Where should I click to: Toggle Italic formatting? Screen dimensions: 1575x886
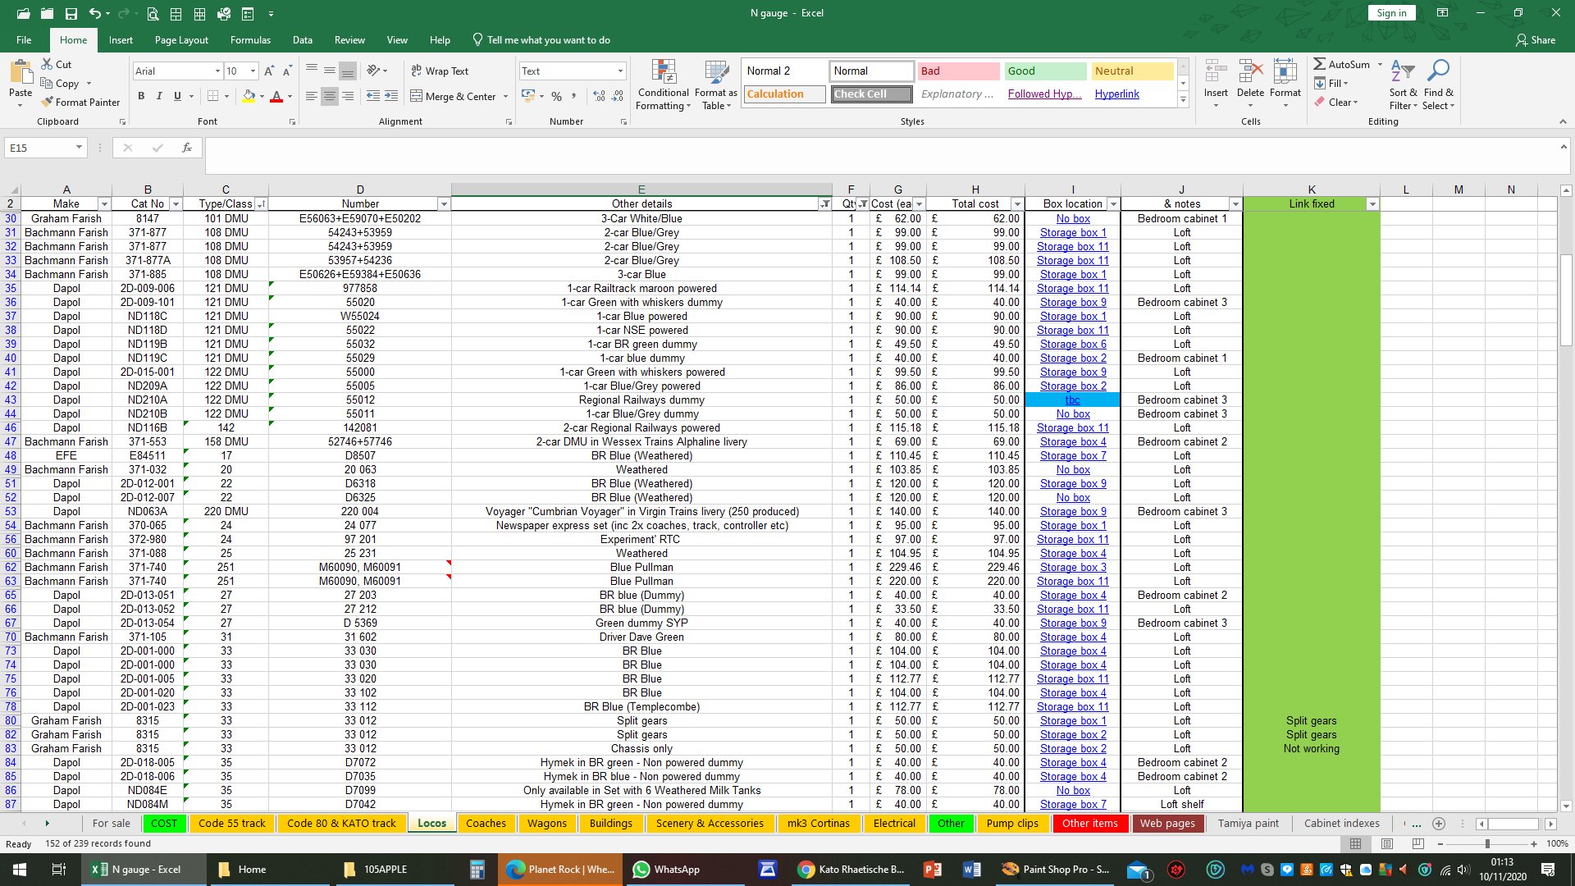coord(159,96)
